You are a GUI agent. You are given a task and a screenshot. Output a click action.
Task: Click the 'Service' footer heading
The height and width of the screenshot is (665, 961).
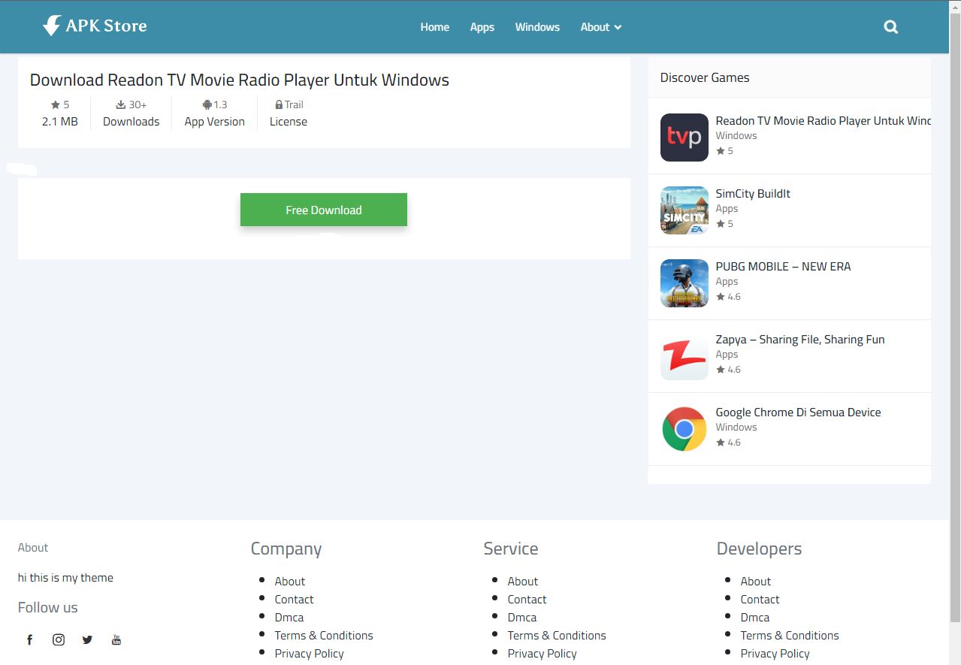click(511, 549)
